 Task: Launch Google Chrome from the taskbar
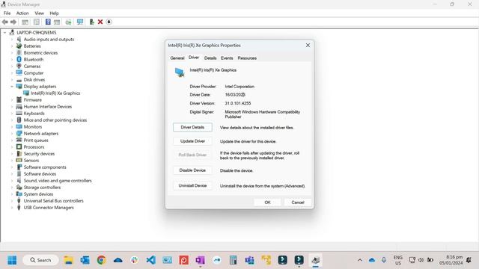coord(102,260)
